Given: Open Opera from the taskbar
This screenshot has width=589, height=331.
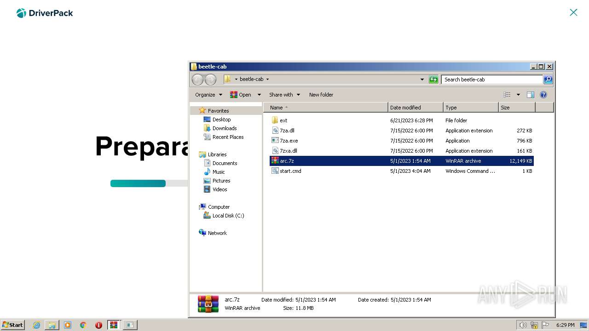Looking at the screenshot, I should click(x=98, y=325).
